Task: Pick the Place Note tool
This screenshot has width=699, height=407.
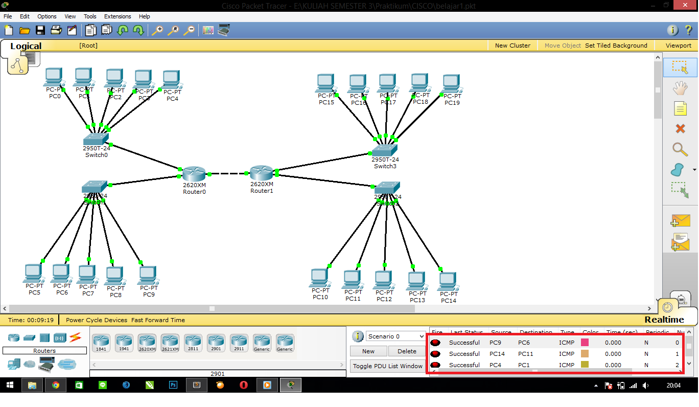Action: click(680, 108)
